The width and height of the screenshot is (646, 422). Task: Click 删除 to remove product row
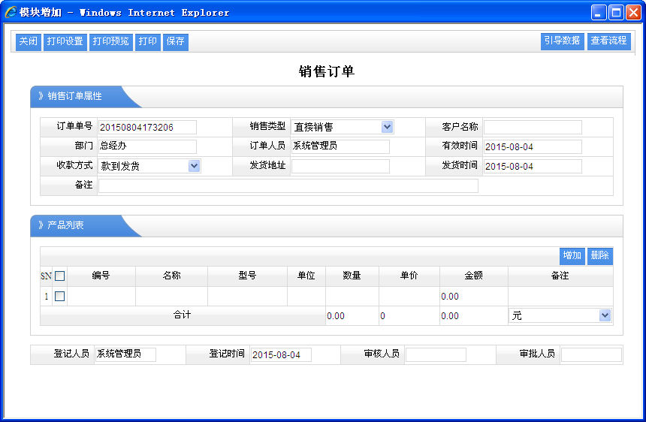pyautogui.click(x=599, y=256)
